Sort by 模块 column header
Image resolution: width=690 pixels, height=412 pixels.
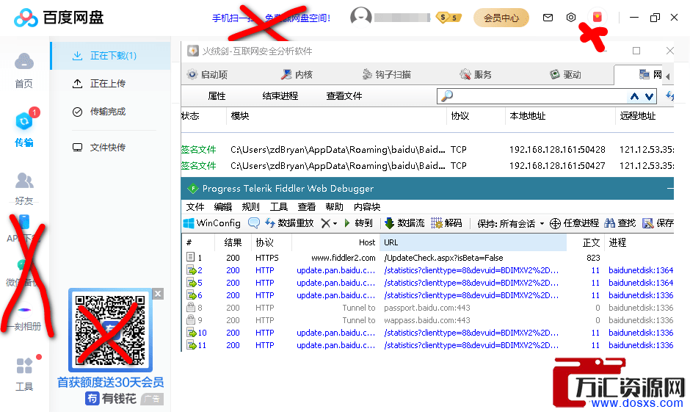pyautogui.click(x=337, y=116)
